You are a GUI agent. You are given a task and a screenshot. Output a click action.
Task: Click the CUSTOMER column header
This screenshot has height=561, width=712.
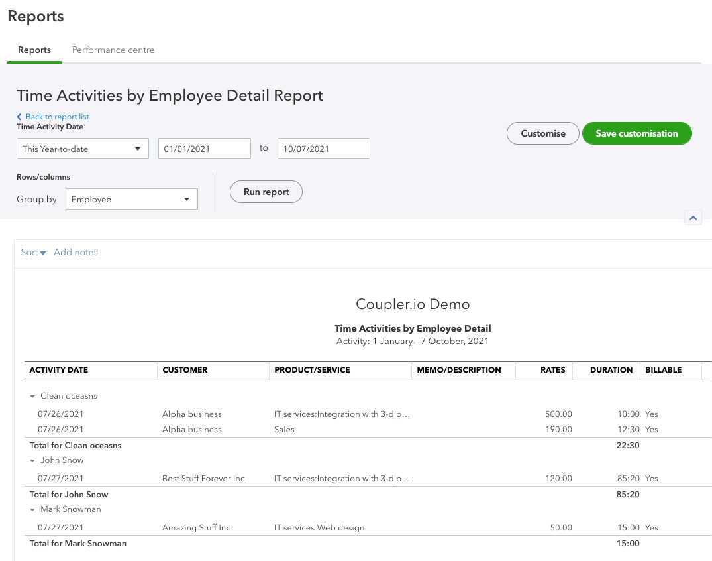(x=184, y=370)
